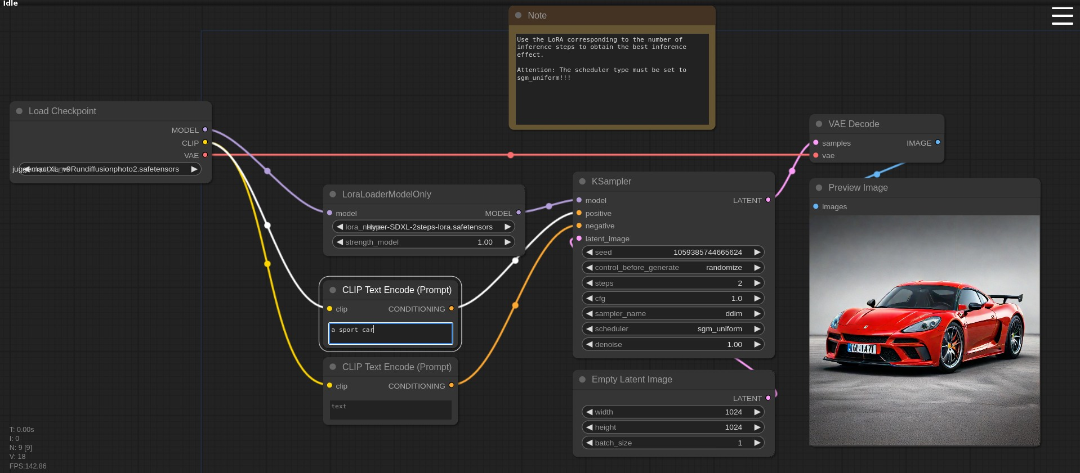Click the LATENT output port on KSampler
The width and height of the screenshot is (1080, 473).
point(768,200)
